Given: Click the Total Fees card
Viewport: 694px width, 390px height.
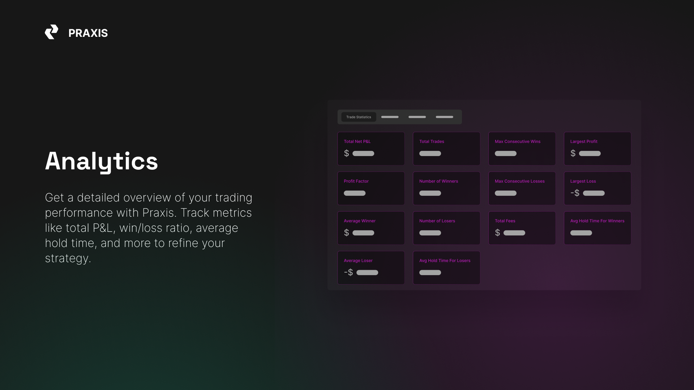Looking at the screenshot, I should tap(522, 228).
